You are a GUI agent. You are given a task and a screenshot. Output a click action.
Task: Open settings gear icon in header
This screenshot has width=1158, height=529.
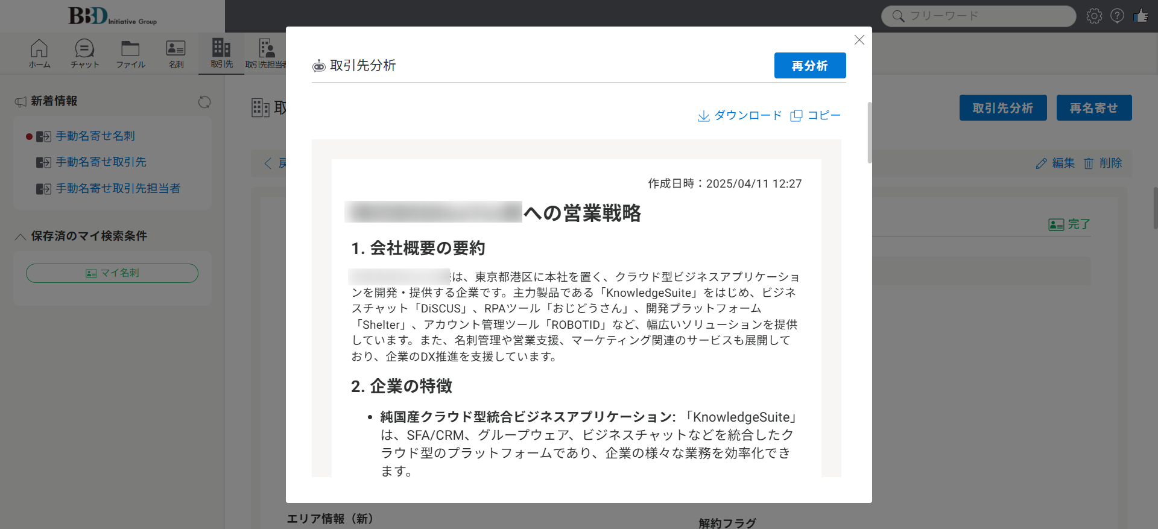(1094, 16)
